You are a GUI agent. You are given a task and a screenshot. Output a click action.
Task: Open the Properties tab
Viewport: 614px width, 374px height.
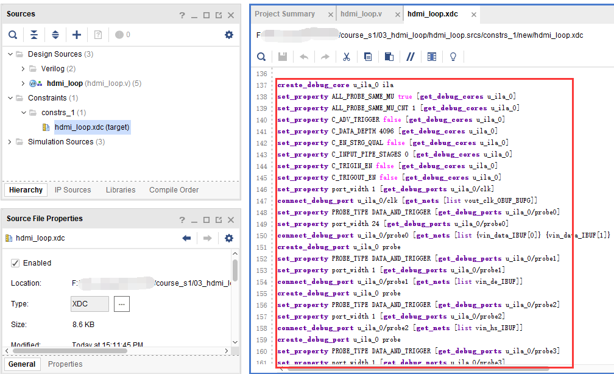(65, 364)
